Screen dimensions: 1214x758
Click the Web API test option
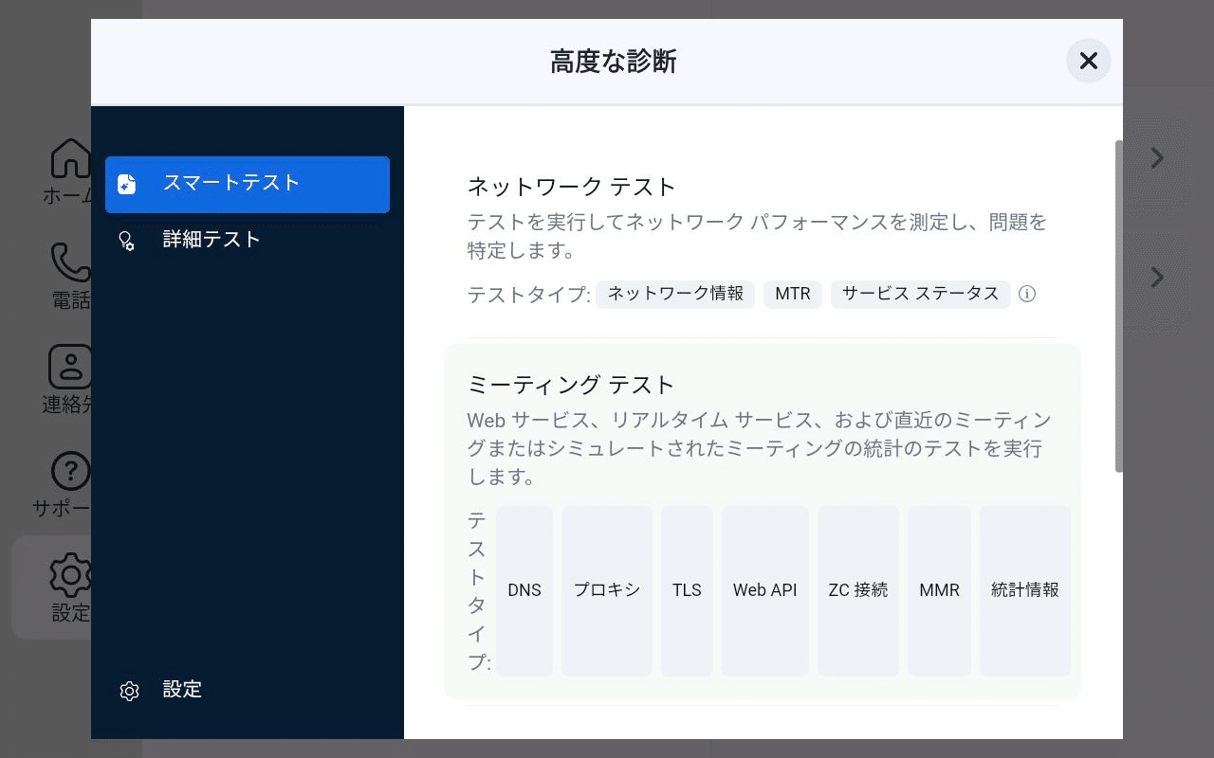764,590
